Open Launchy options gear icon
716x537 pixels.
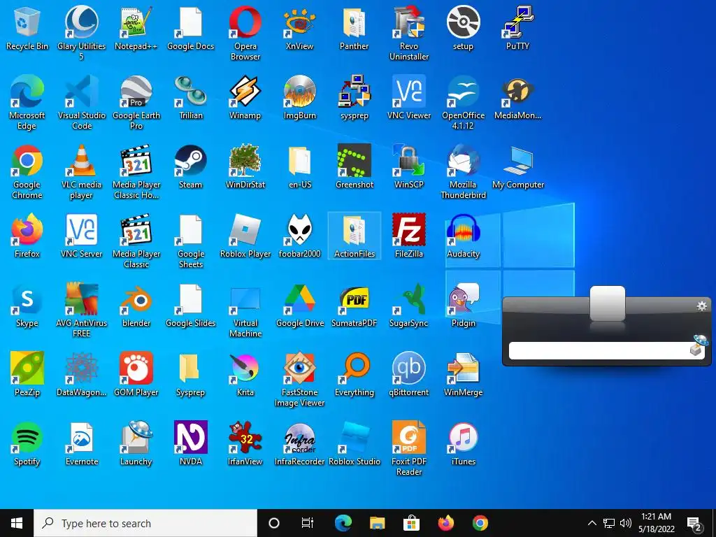coord(701,306)
